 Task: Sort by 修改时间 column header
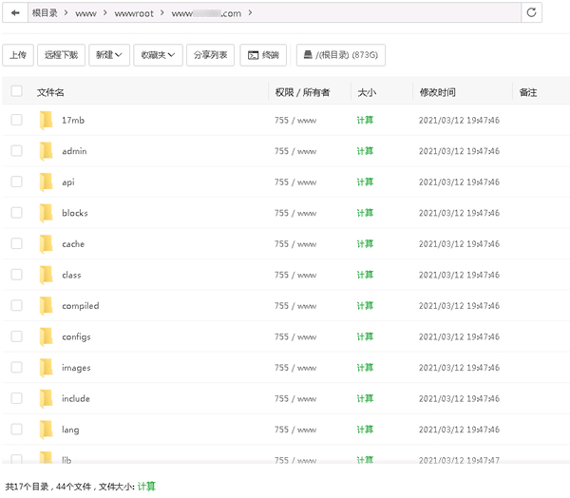(x=437, y=92)
